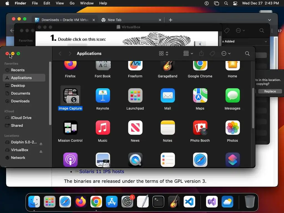Open the Solaris 11 IPS hosts link

pyautogui.click(x=102, y=171)
